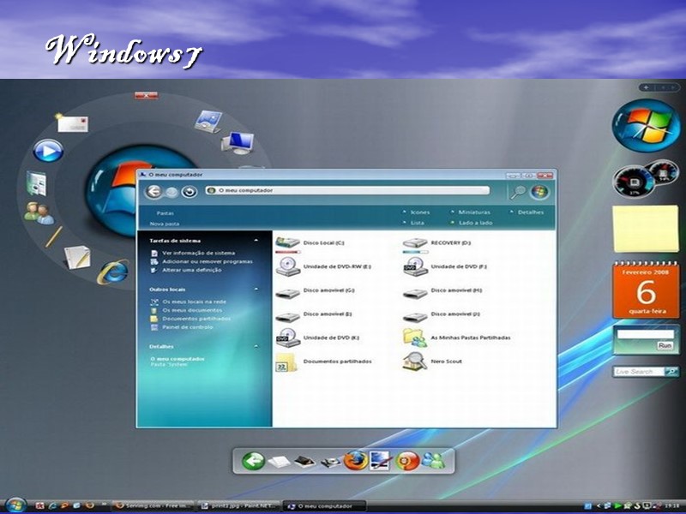Click the Live Search input field
Image resolution: width=686 pixels, height=514 pixels.
click(638, 372)
